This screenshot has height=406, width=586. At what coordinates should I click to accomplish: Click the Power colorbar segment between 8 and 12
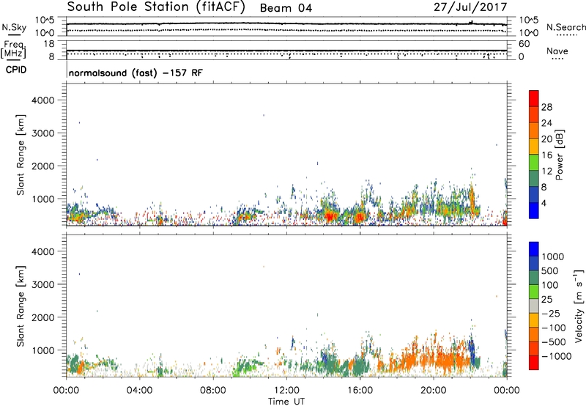click(x=534, y=179)
